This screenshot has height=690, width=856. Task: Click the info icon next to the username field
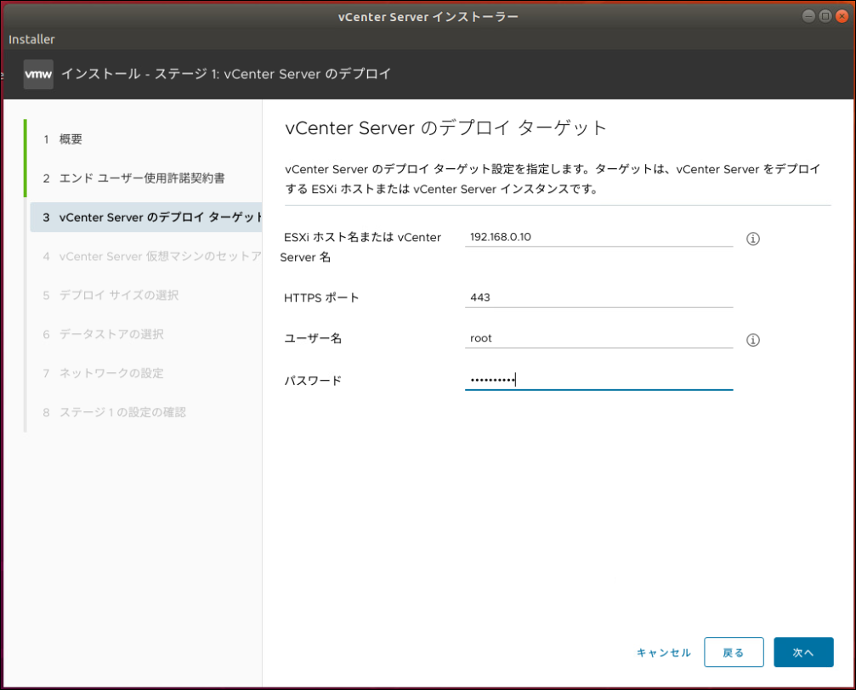(x=753, y=340)
